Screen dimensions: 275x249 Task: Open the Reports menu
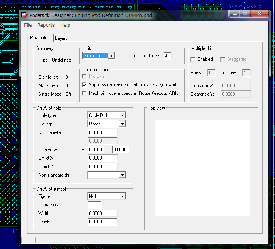tap(46, 25)
